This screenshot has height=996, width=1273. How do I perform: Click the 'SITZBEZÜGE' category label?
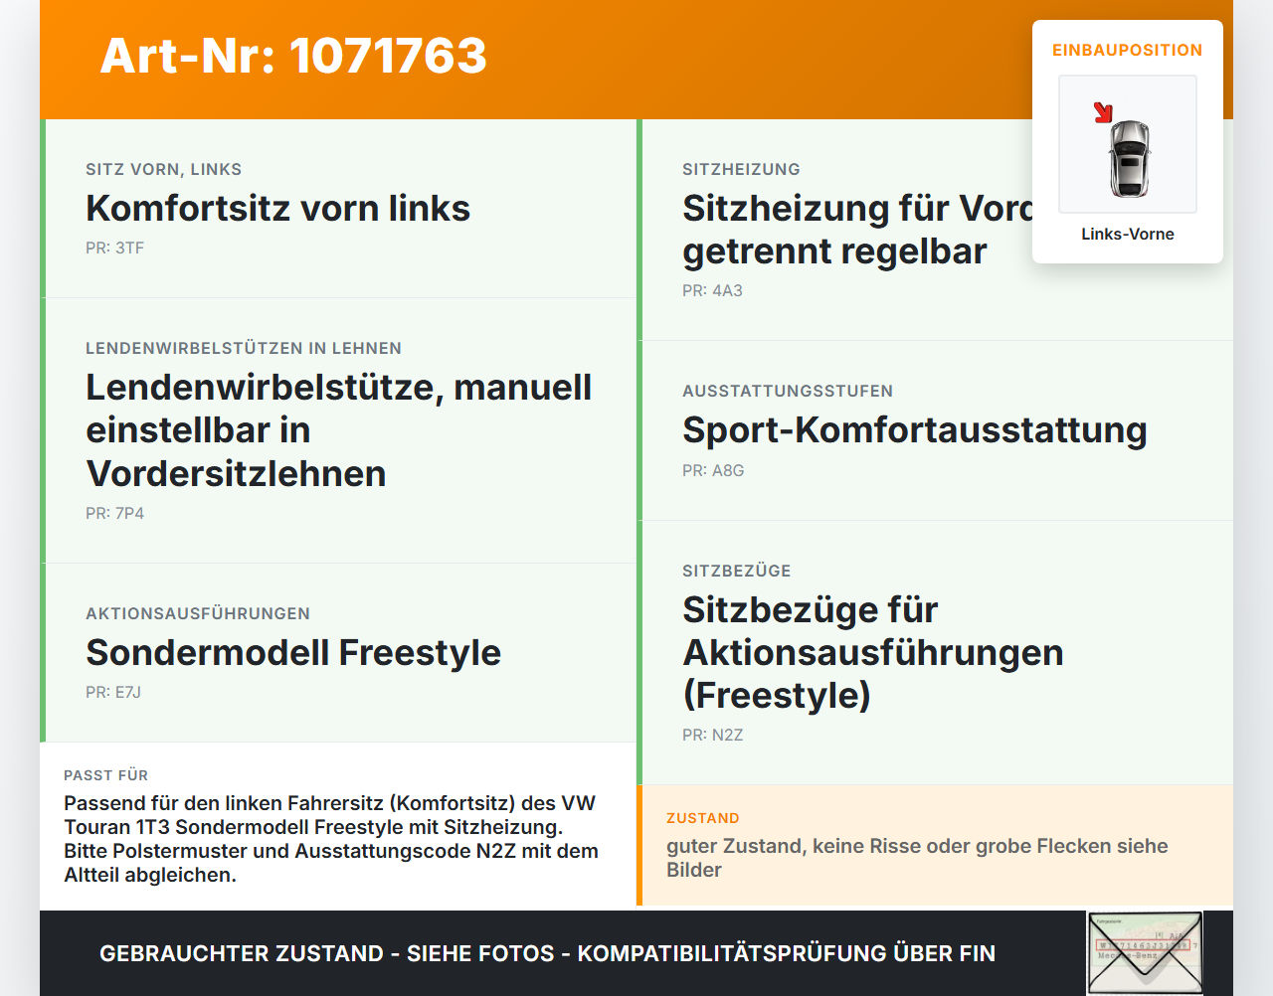point(737,571)
